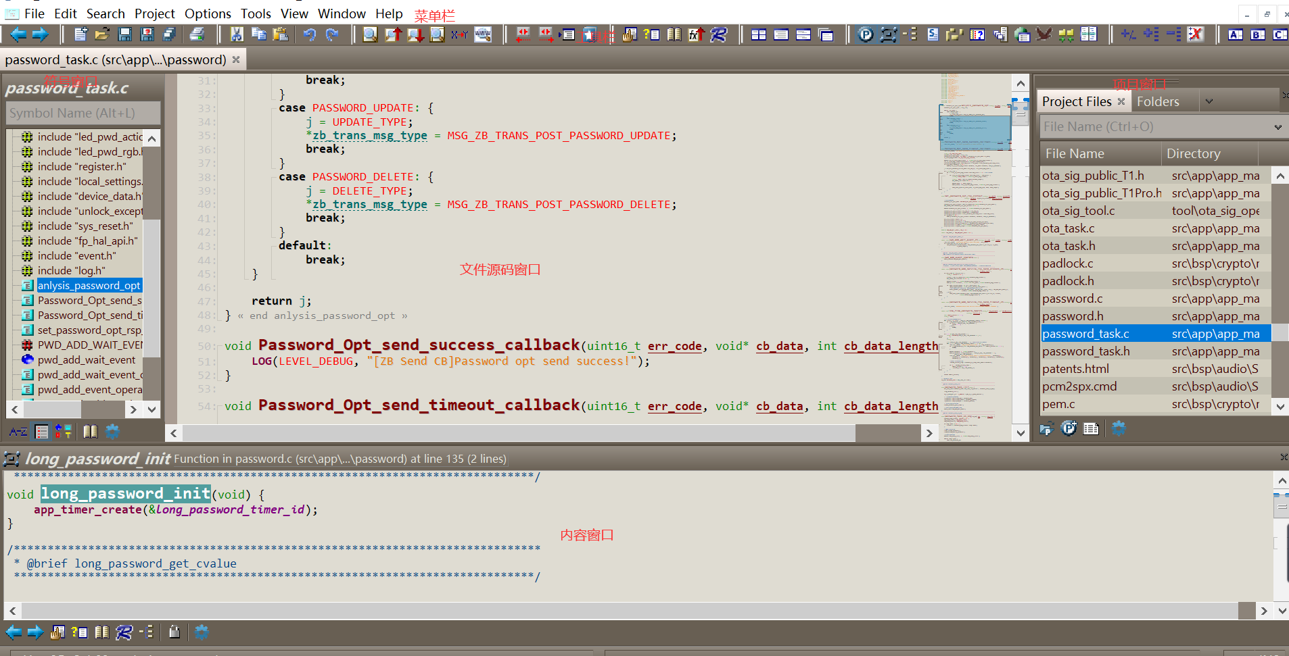Sort file list by Directory header

point(1210,153)
